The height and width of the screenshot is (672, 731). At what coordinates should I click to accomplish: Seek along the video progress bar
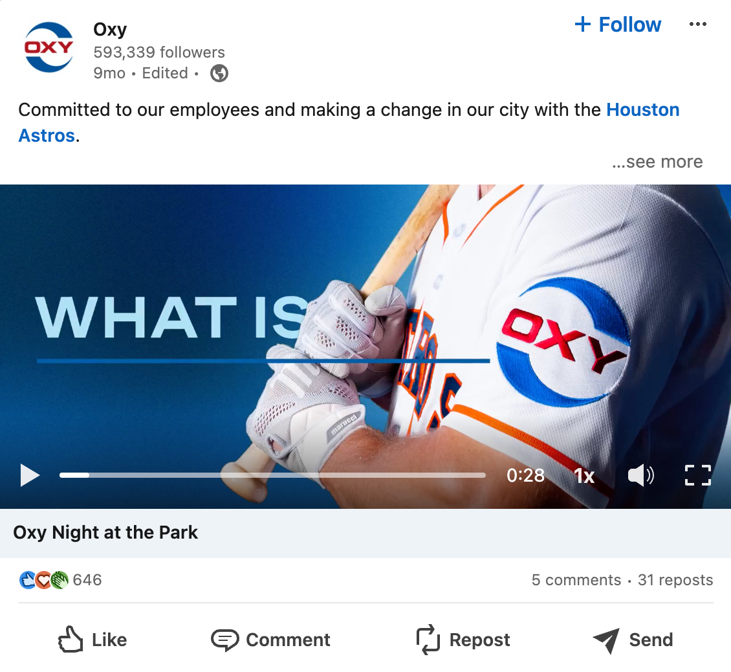pos(272,475)
